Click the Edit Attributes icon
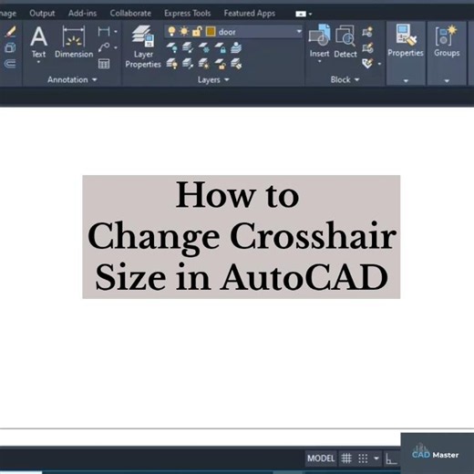 click(x=367, y=64)
